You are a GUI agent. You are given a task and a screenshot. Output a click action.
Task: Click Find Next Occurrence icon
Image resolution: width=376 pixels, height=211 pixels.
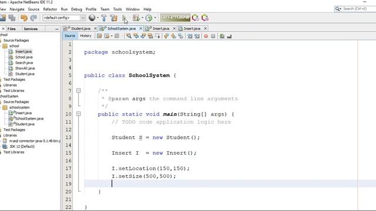click(x=143, y=36)
